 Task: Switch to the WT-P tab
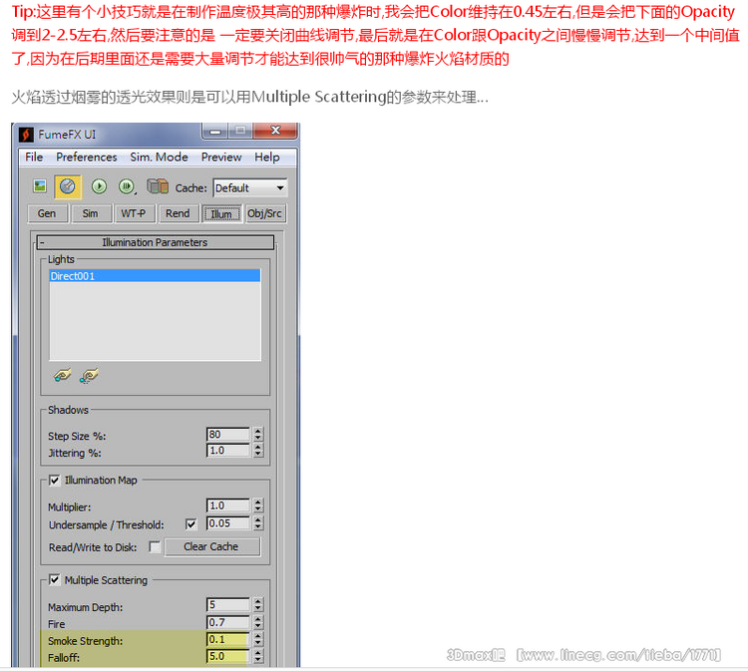tap(134, 213)
